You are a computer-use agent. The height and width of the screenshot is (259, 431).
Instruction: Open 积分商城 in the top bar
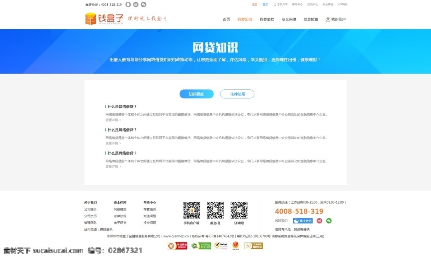pos(328,5)
